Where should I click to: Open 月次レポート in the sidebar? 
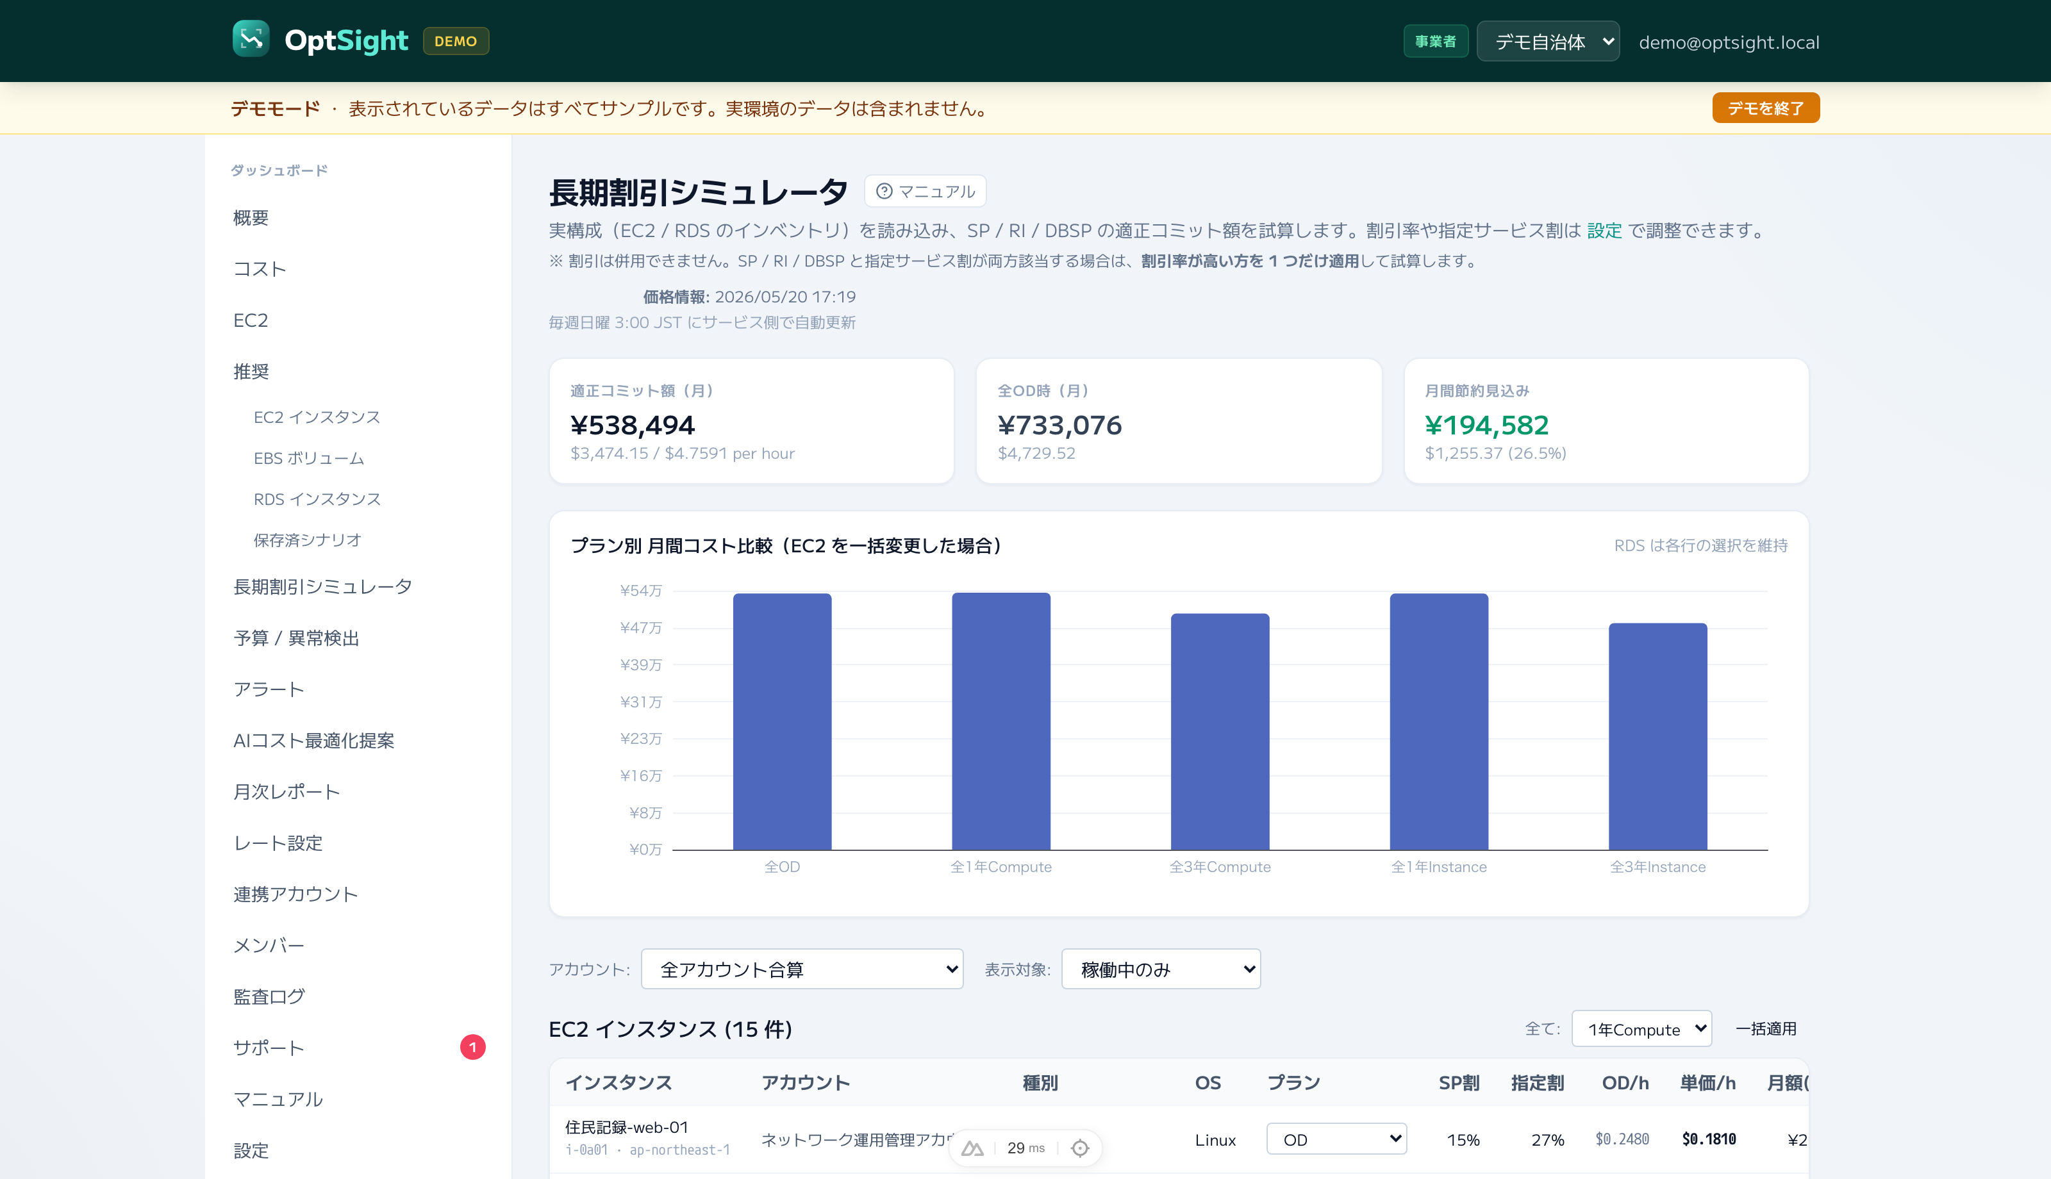[286, 792]
